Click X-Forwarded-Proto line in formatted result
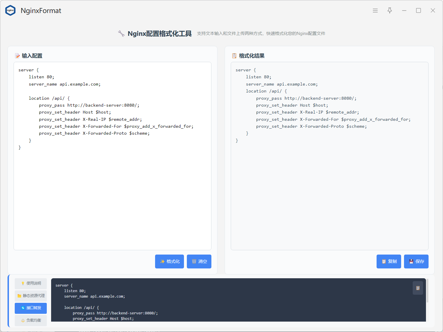Screen dimensions: 443x332 pos(312,127)
